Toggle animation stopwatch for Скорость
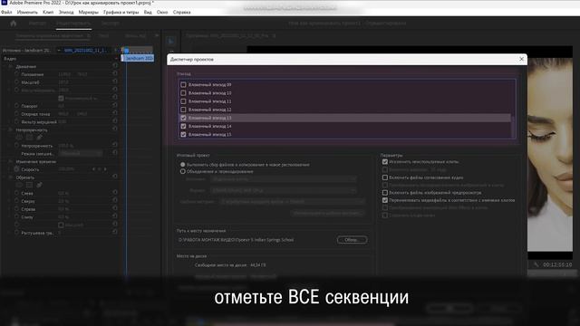The width and height of the screenshot is (580, 326). pyautogui.click(x=16, y=169)
